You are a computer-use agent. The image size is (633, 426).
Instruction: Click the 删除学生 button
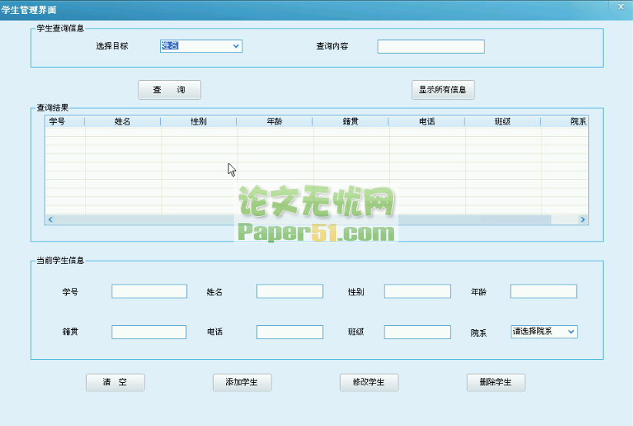tap(496, 382)
